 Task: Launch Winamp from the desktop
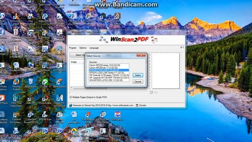[45, 34]
